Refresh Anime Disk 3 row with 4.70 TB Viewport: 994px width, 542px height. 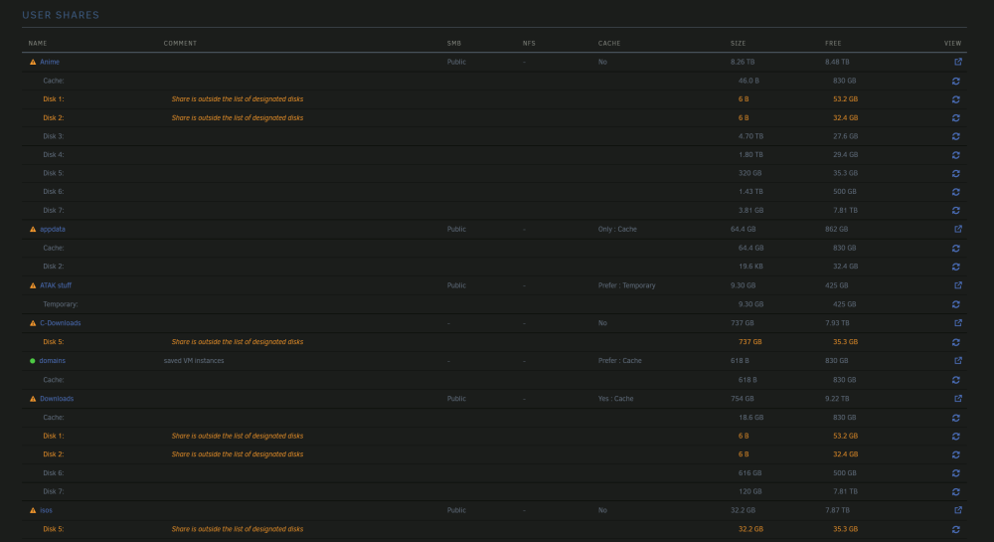pyautogui.click(x=956, y=136)
